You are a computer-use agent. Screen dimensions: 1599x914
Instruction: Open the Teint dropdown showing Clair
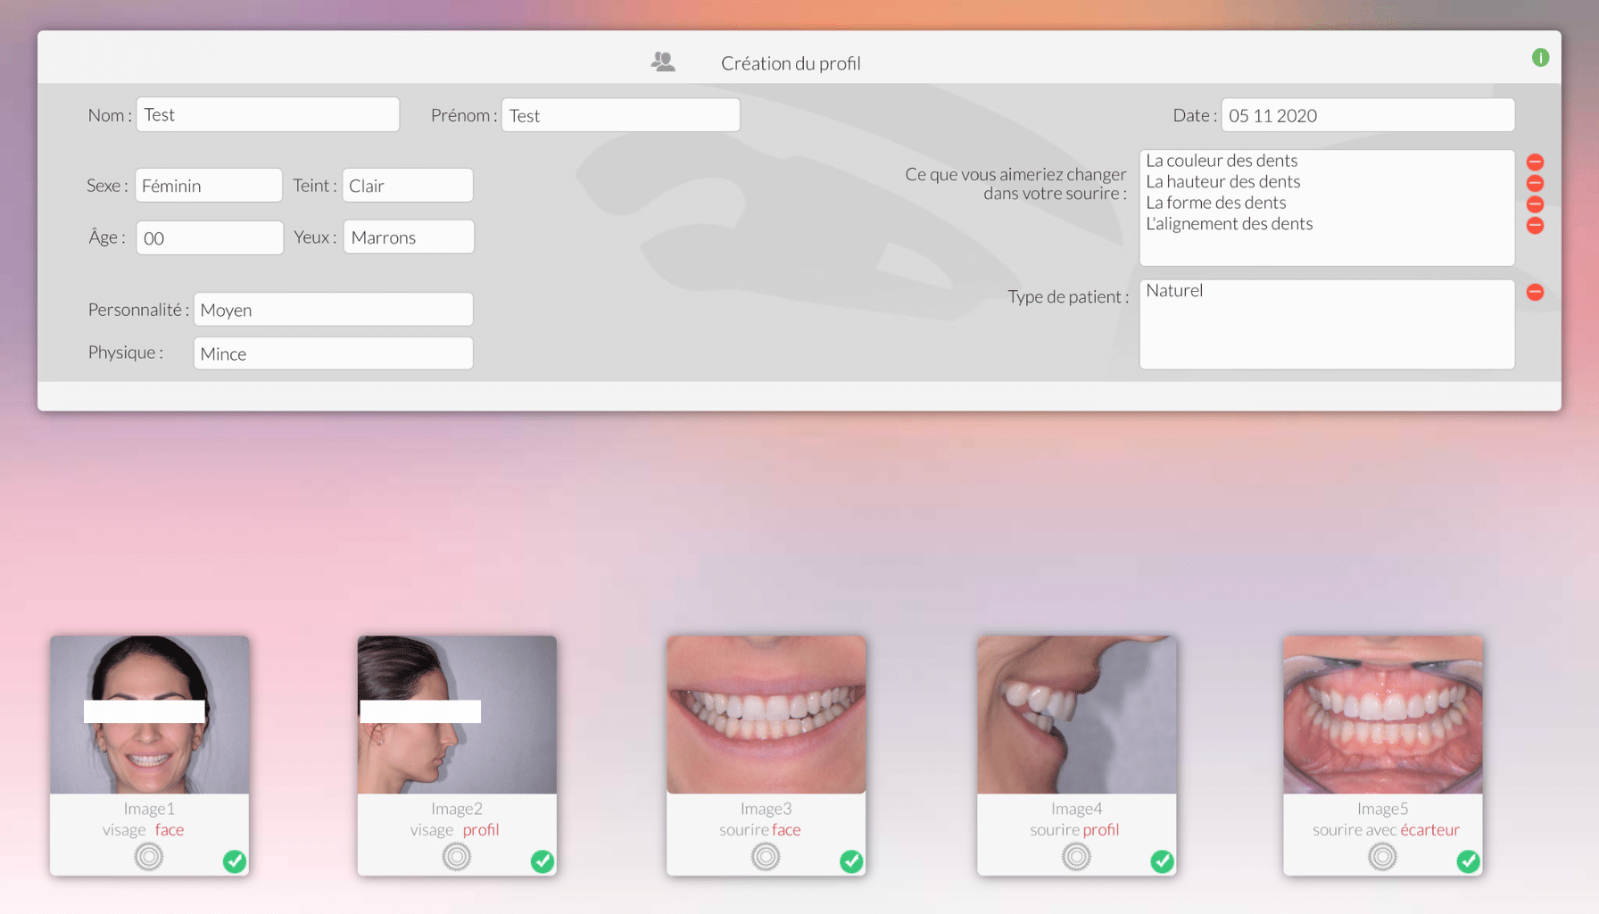408,186
